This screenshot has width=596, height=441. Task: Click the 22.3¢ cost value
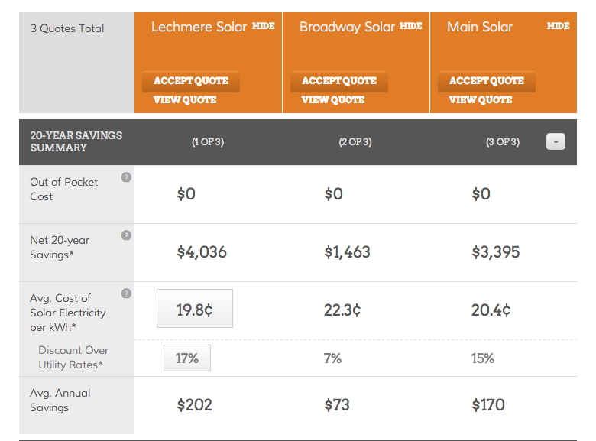tap(342, 310)
